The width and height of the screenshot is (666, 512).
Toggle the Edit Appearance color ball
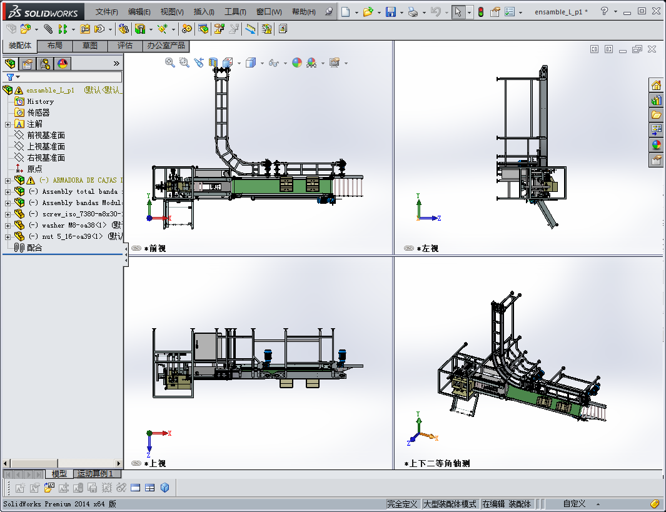click(x=297, y=63)
